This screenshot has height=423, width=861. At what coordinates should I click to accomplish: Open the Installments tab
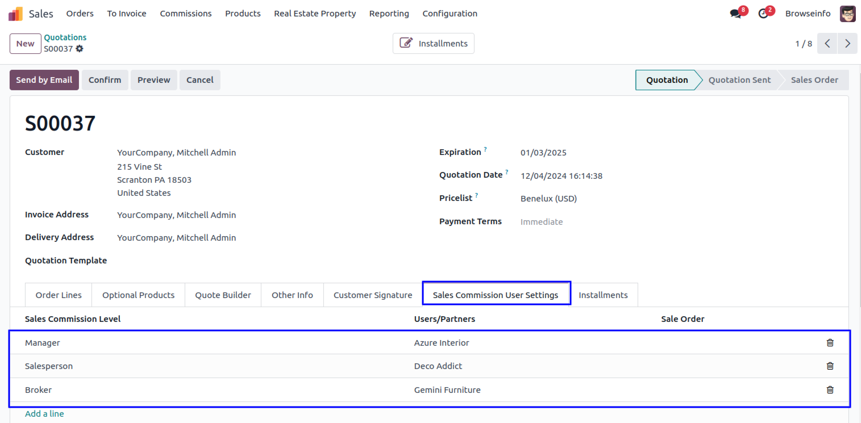603,295
